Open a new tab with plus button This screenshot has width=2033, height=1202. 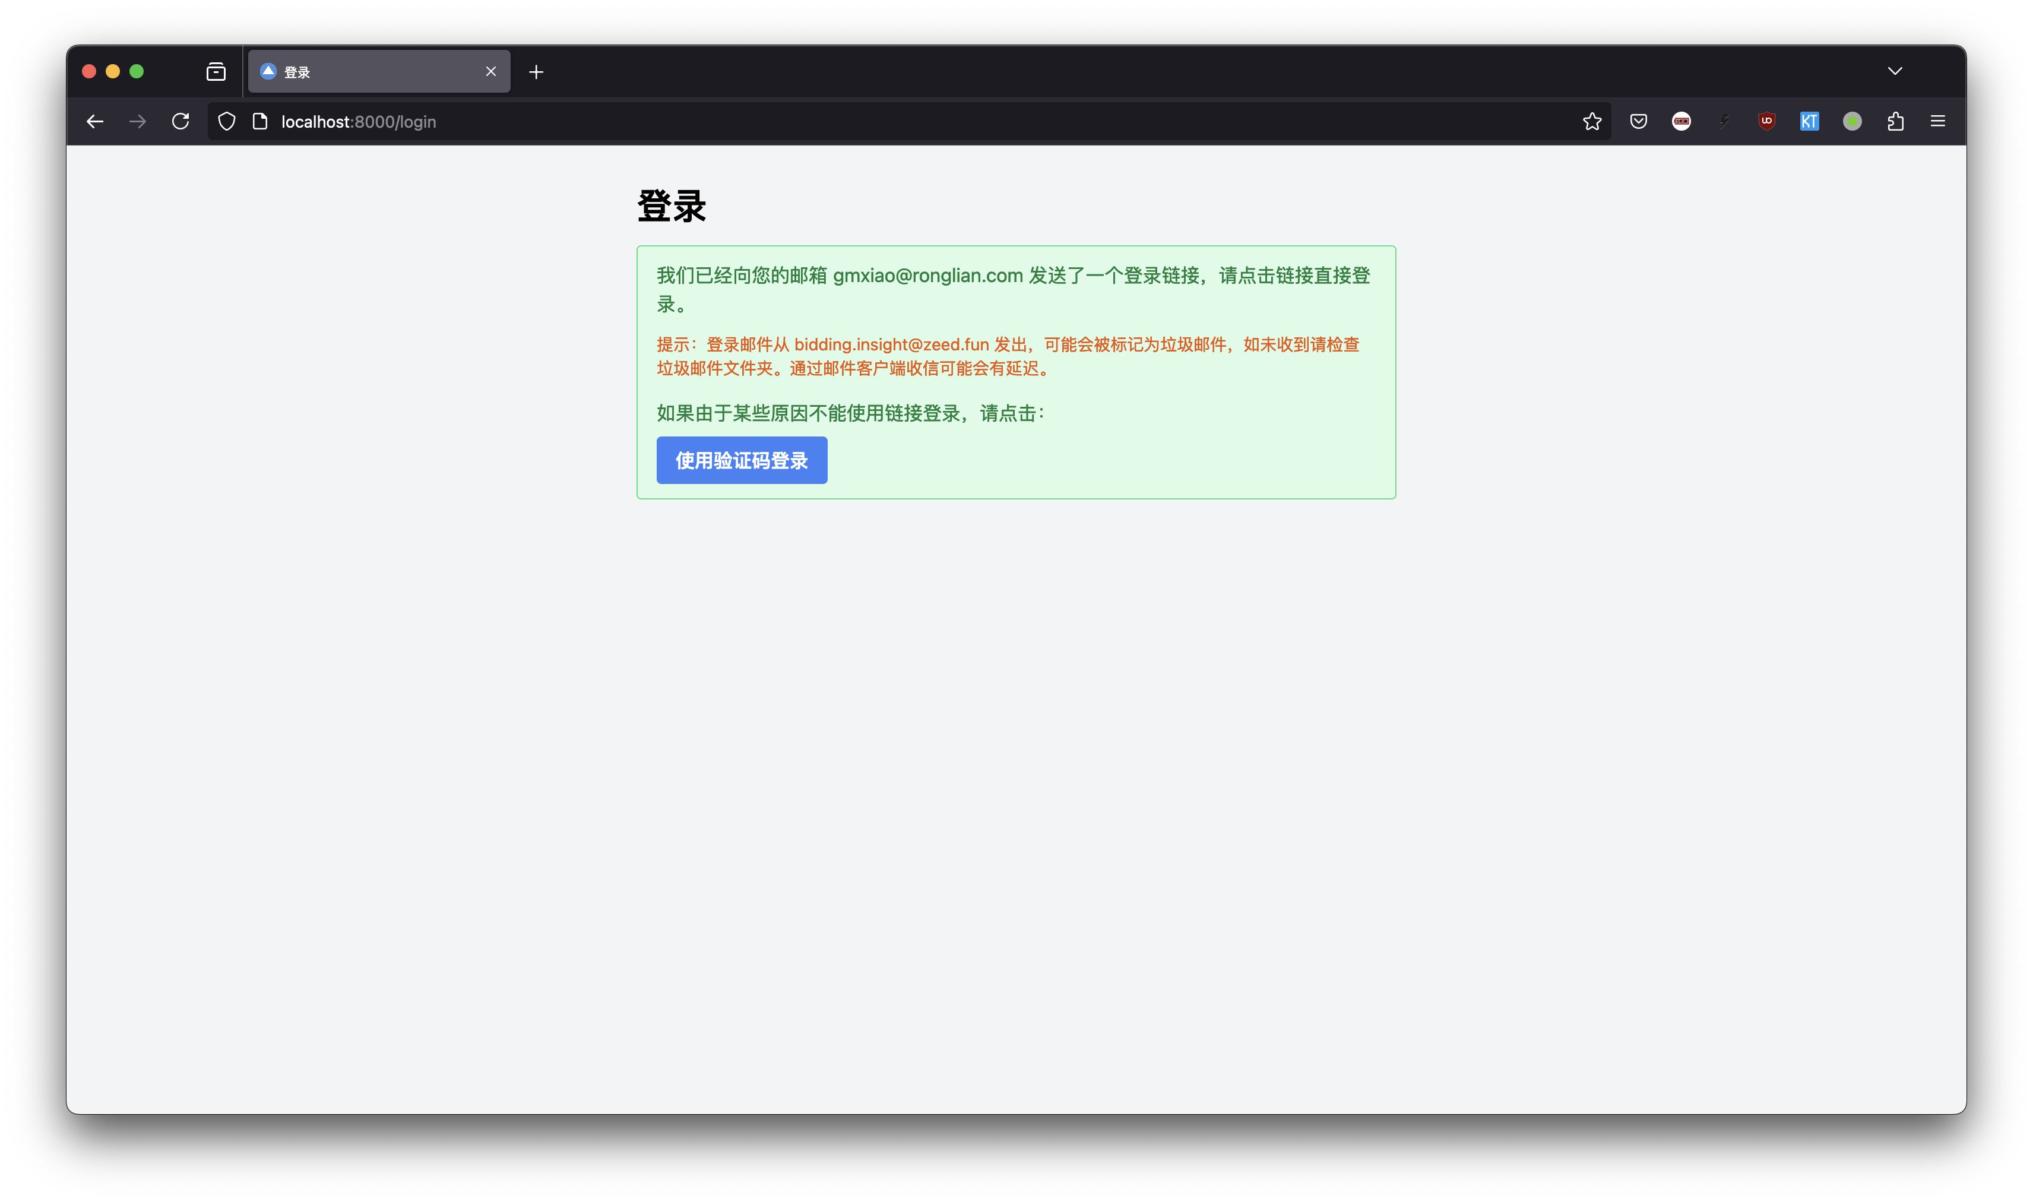click(x=536, y=72)
